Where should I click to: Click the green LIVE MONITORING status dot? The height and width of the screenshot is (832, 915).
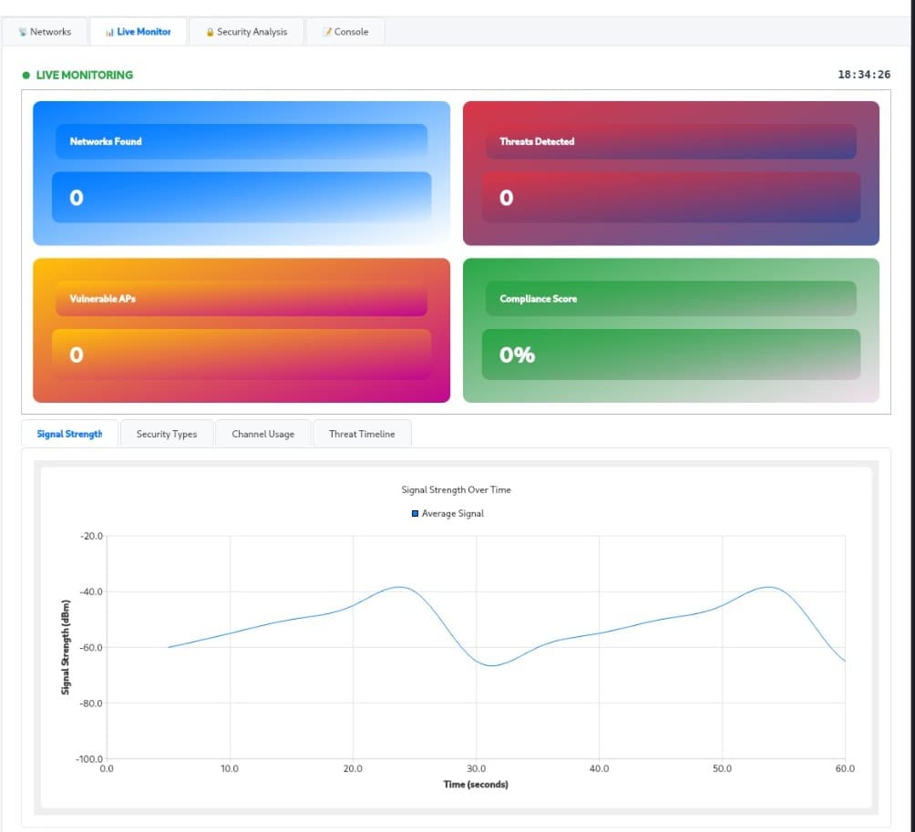click(x=26, y=75)
